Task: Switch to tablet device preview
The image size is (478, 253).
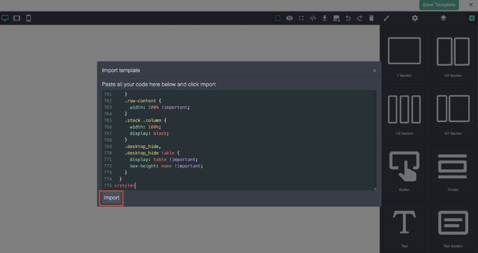Action: pos(17,18)
